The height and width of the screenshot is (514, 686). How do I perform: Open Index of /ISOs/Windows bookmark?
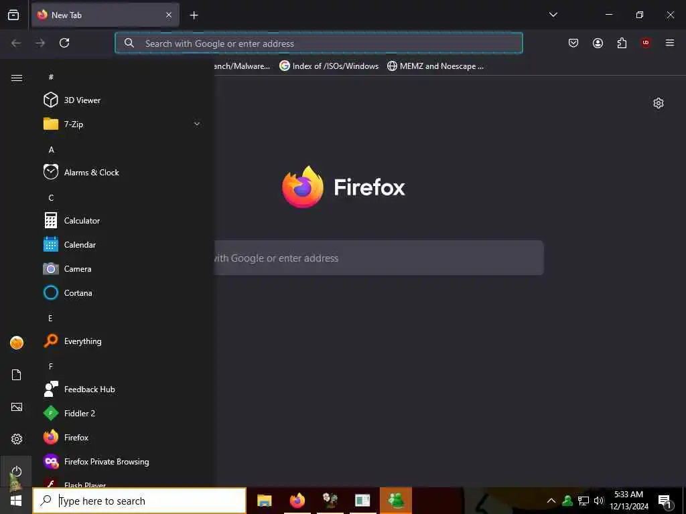tap(329, 66)
